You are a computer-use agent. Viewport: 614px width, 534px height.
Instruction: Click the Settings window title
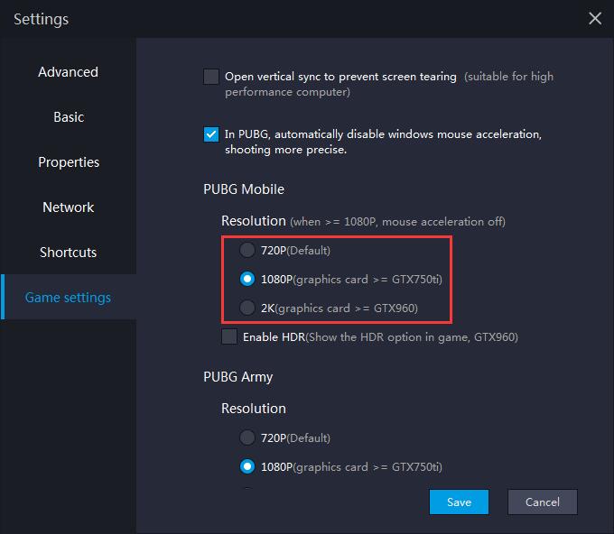coord(42,20)
